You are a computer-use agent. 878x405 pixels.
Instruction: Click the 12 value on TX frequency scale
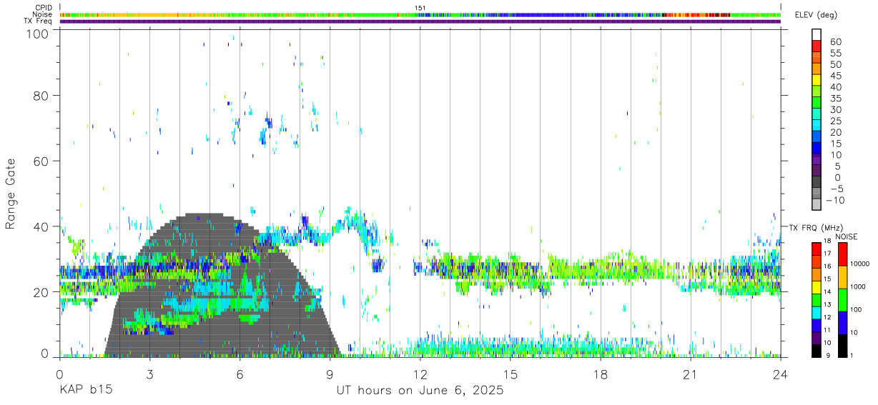pos(827,317)
